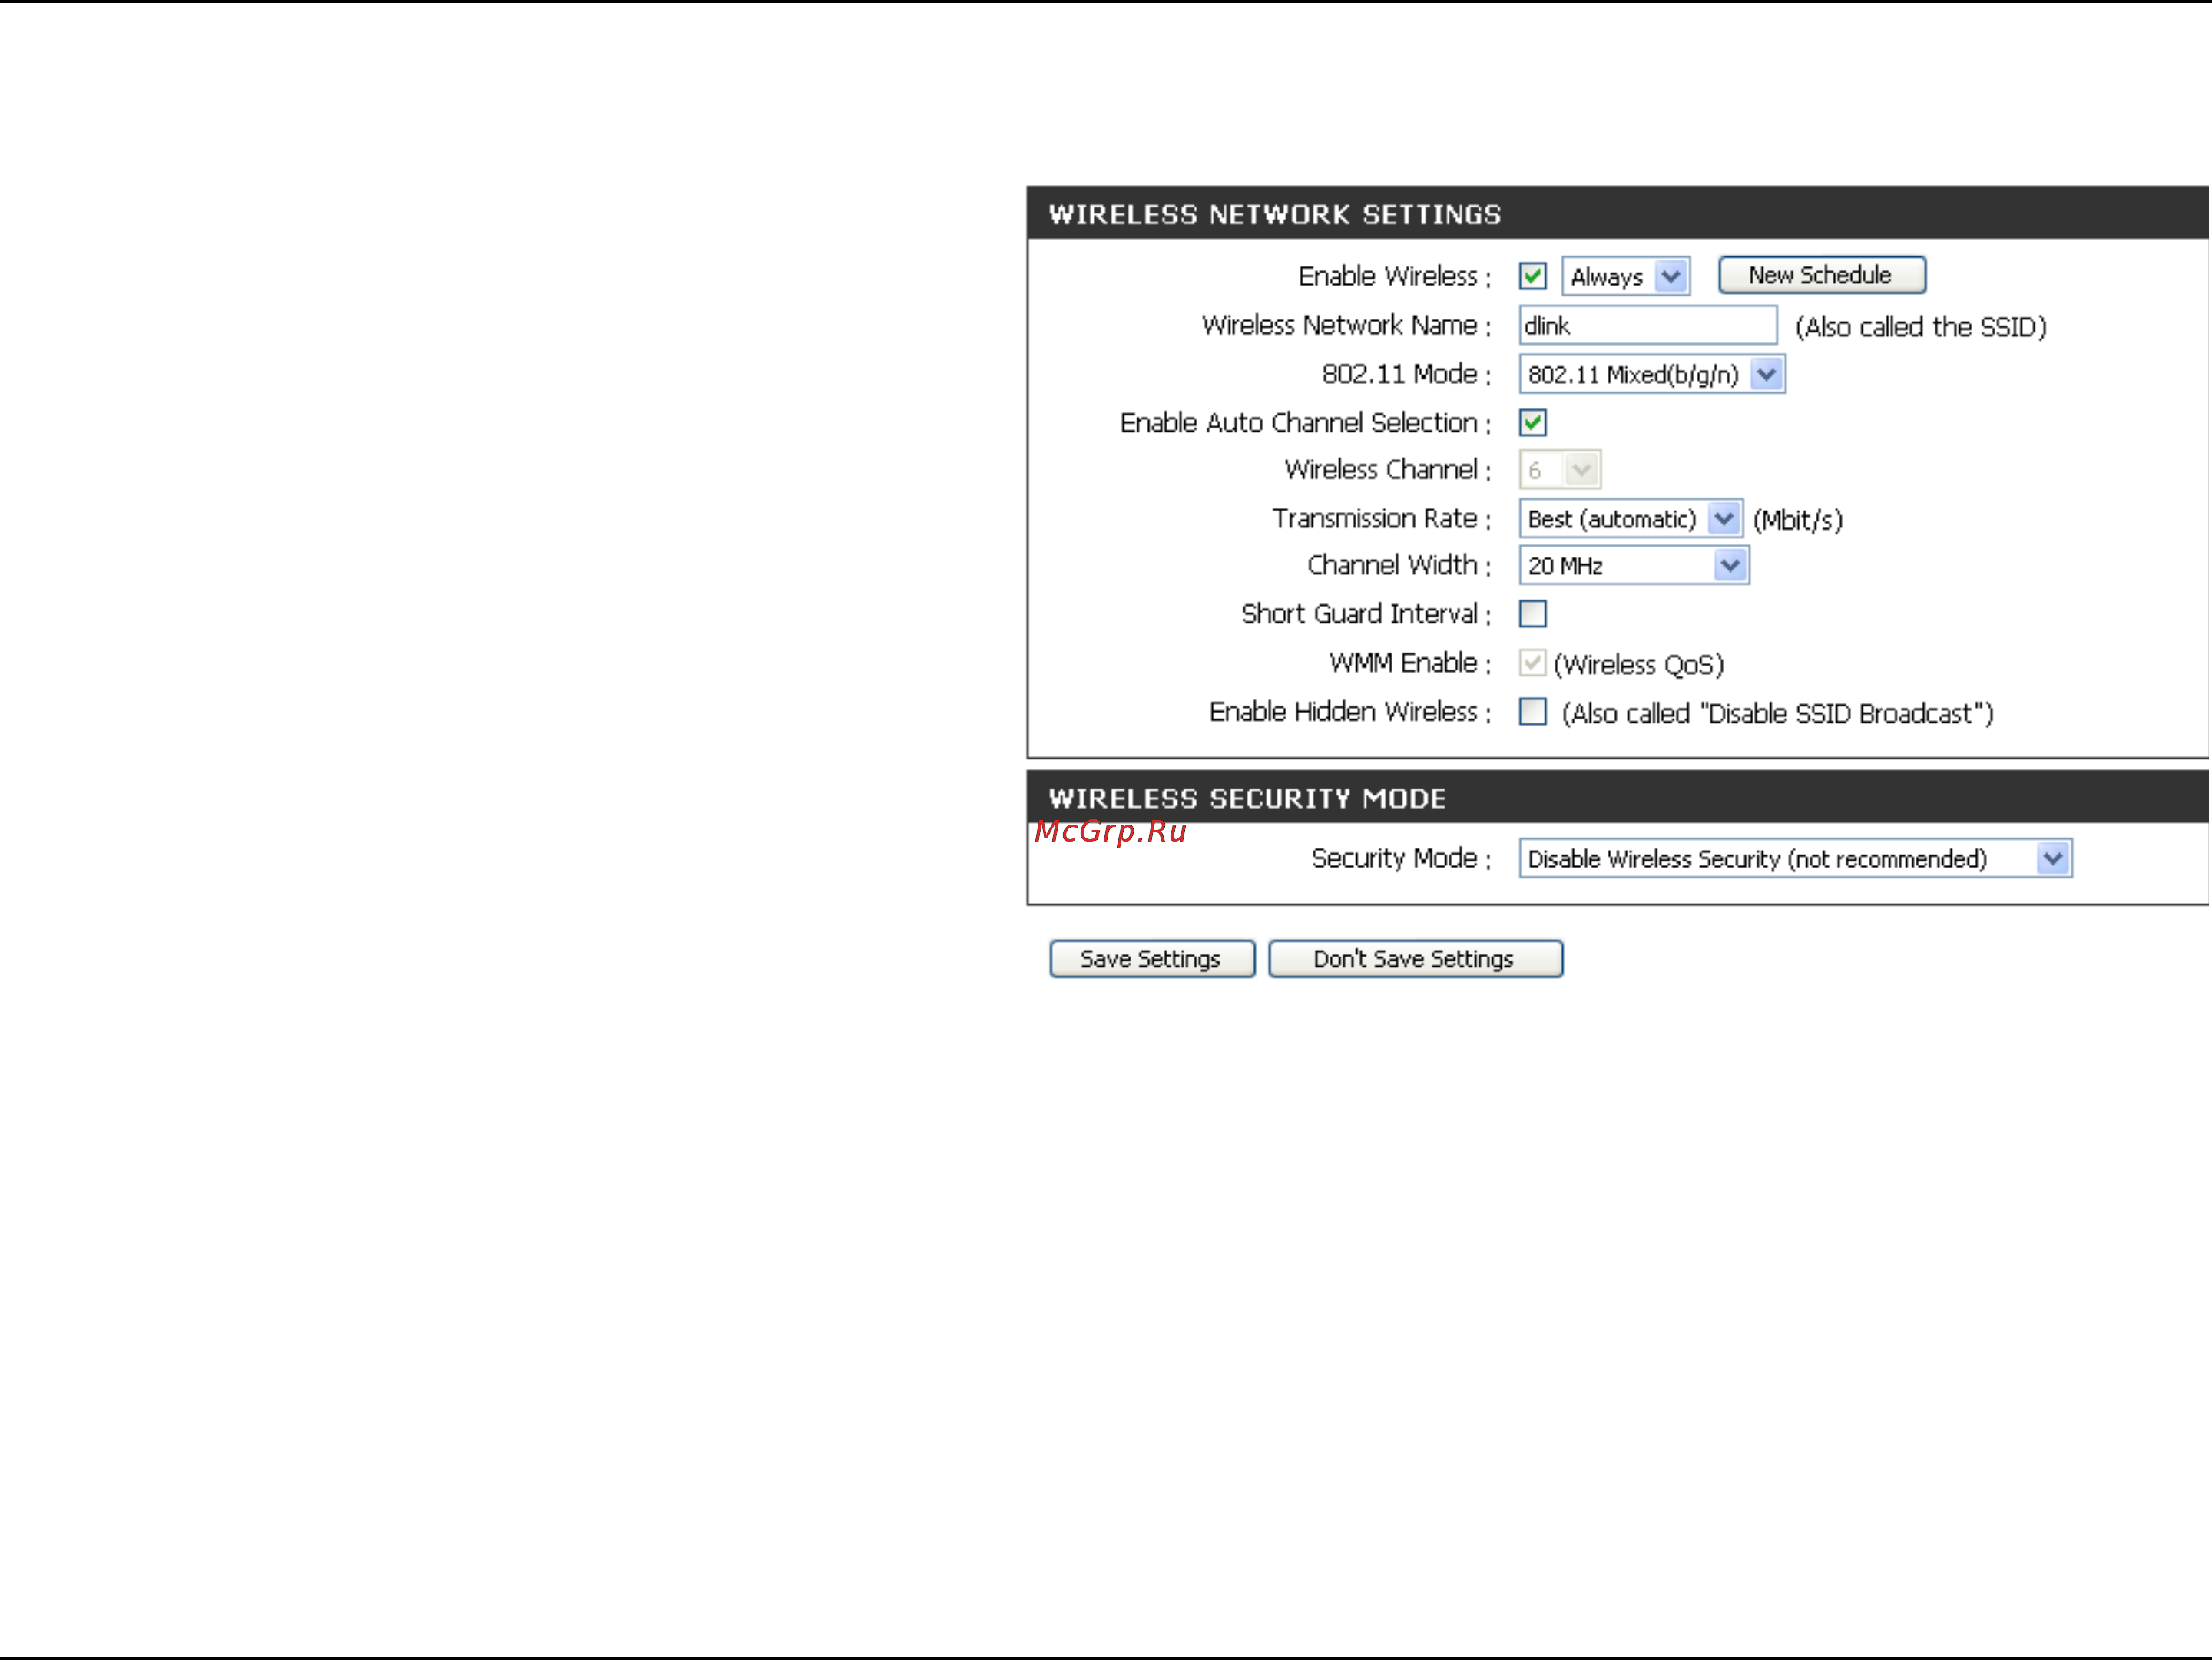
Task: Open the Security Mode dropdown
Action: (1795, 858)
